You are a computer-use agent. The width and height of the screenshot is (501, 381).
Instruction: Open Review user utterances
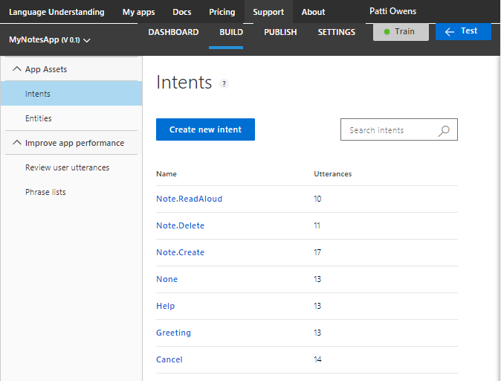[67, 167]
